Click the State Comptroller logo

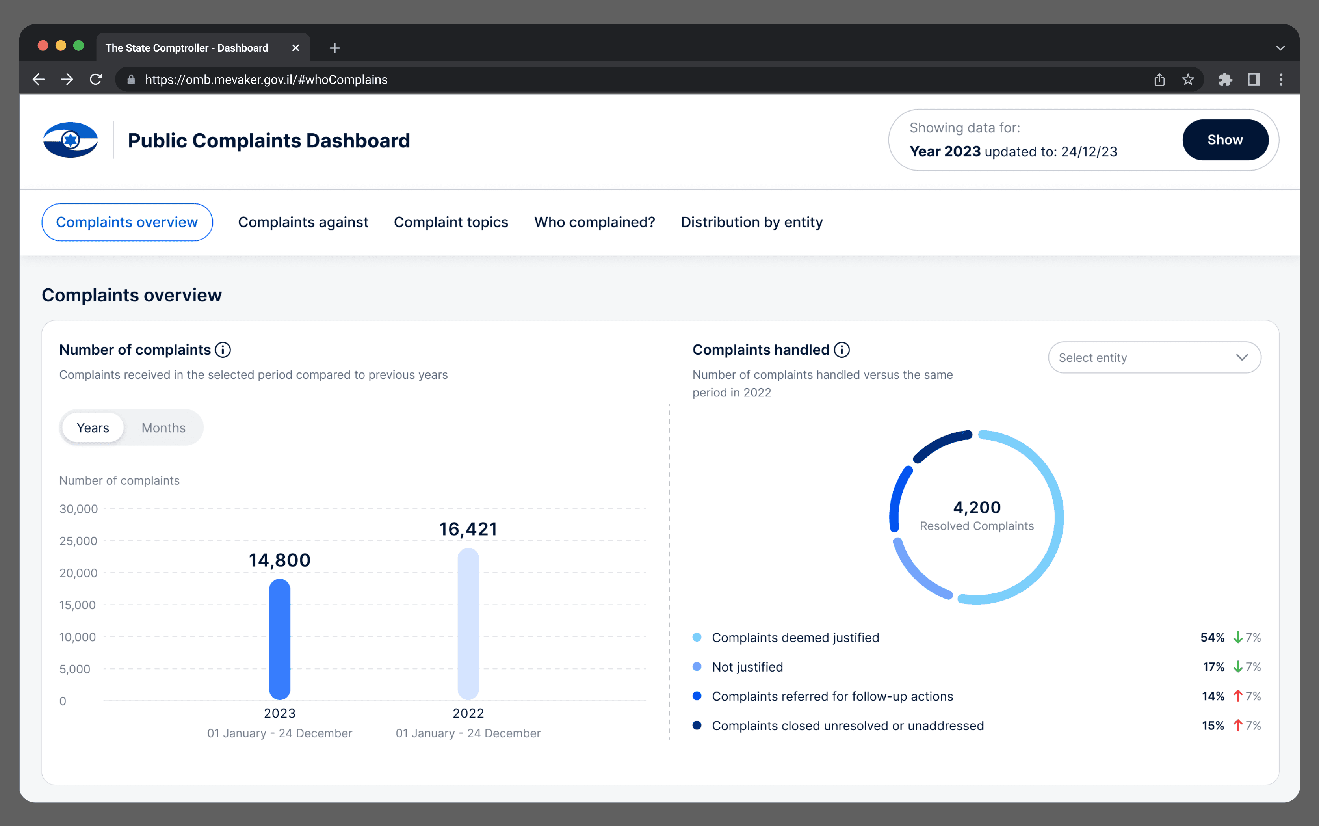71,140
